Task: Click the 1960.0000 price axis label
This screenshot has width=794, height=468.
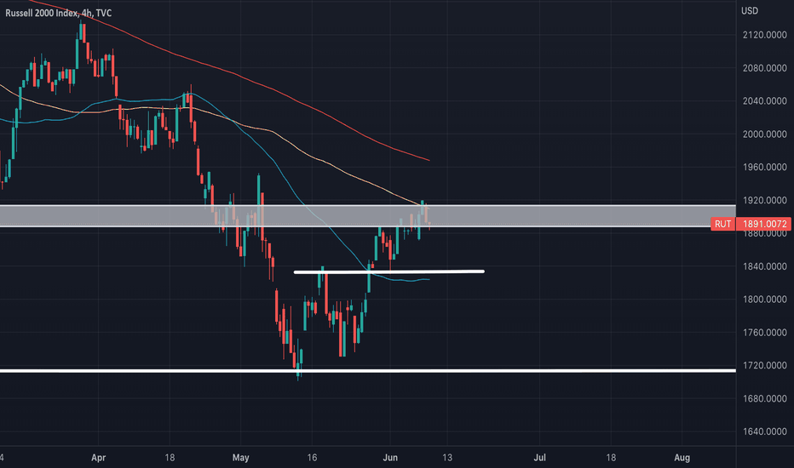Action: [765, 167]
